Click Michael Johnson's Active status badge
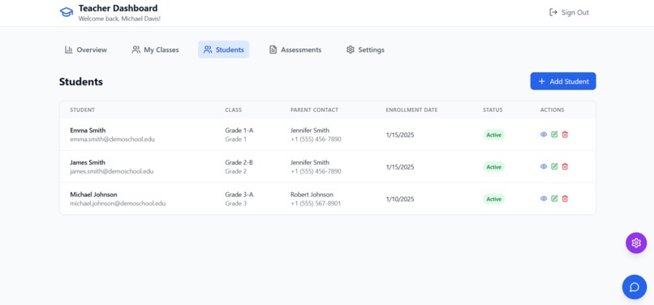Screen dimensions: 654x305 pyautogui.click(x=494, y=199)
